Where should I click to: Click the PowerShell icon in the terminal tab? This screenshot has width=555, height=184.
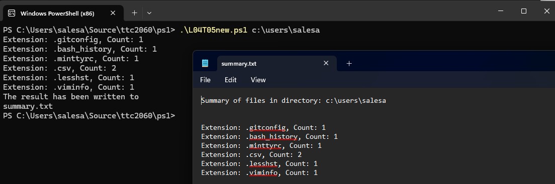pos(12,14)
